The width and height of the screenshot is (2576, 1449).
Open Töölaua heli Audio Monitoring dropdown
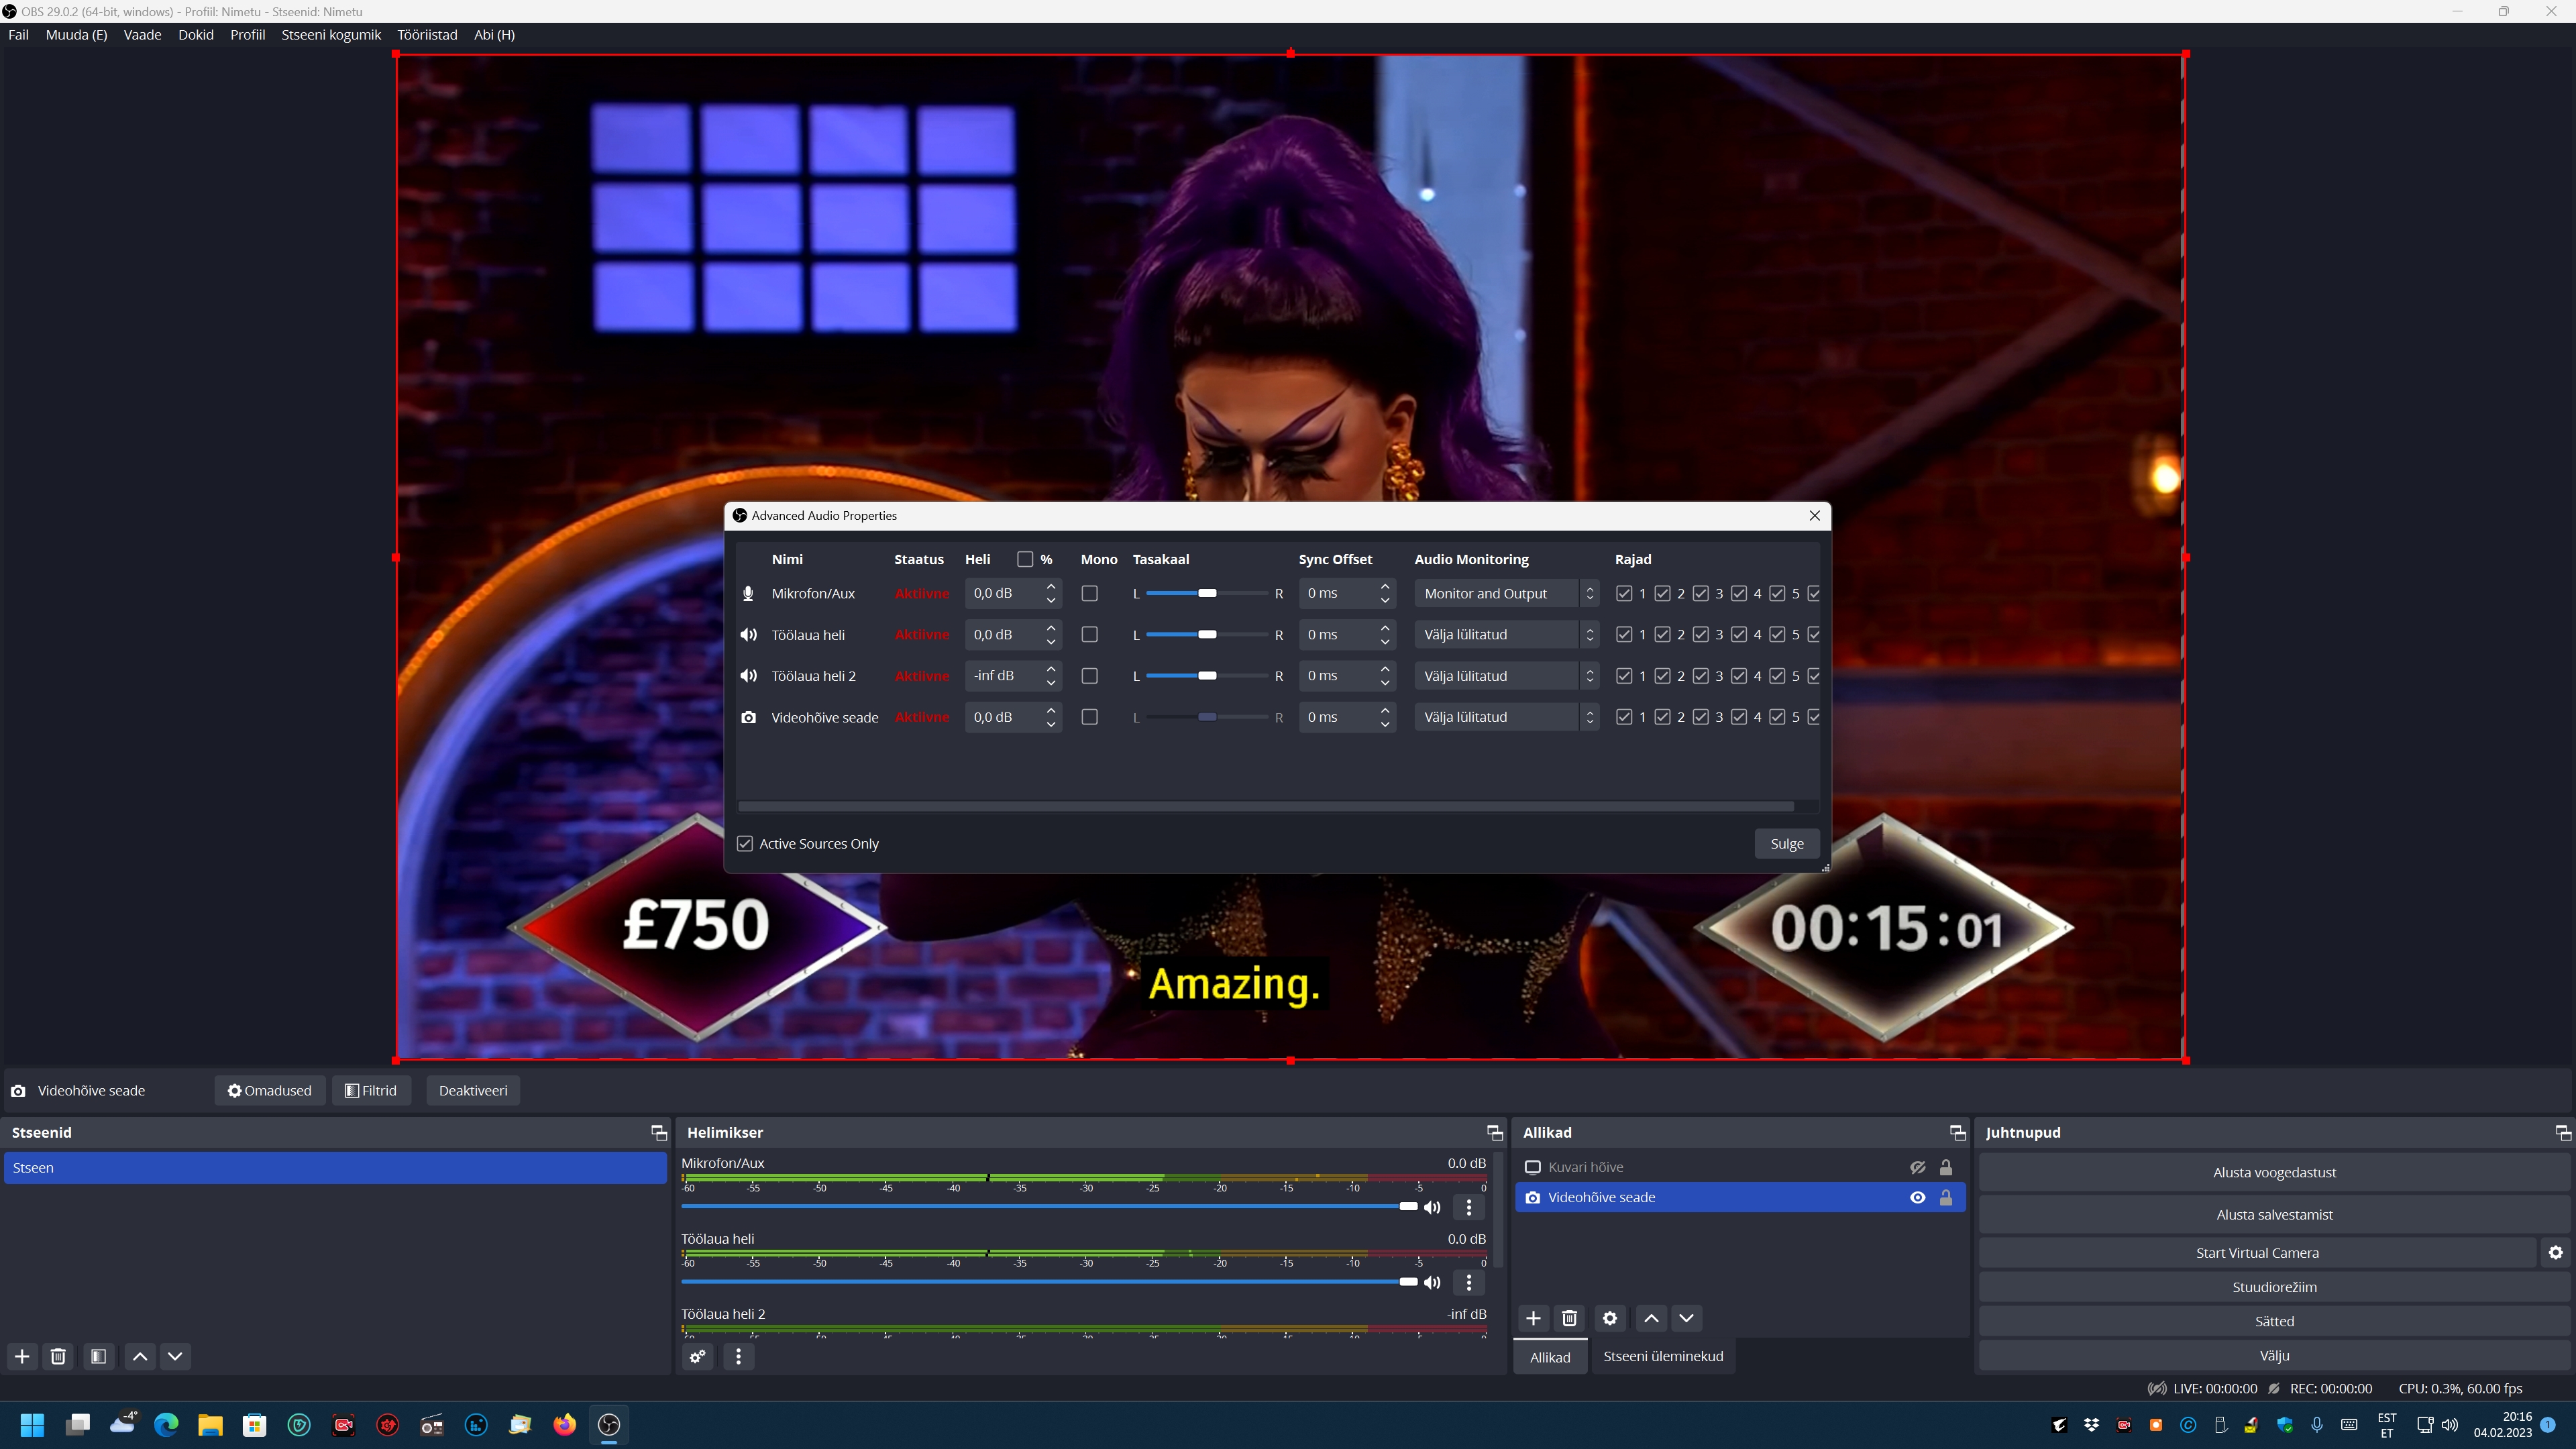(x=1506, y=634)
